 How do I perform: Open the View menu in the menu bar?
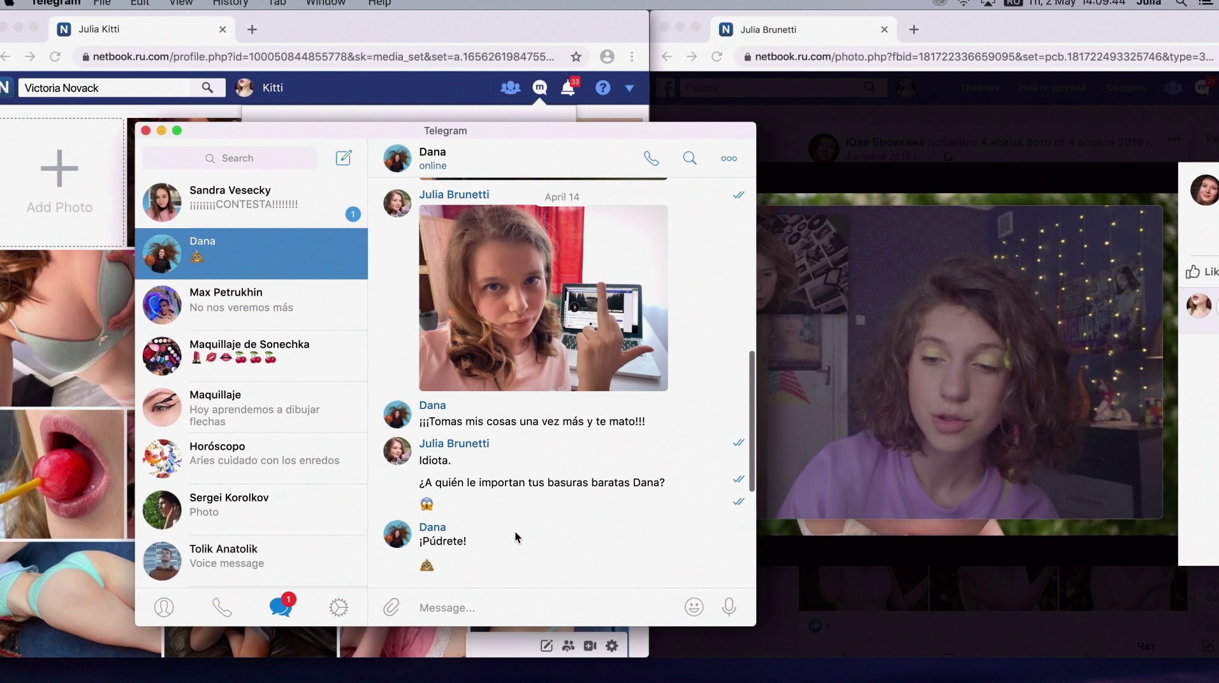point(181,3)
